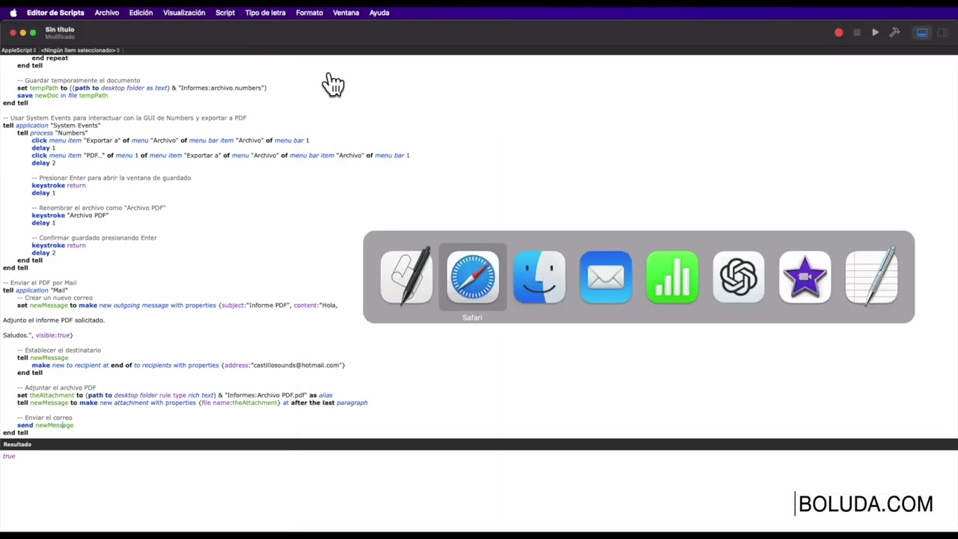Select Finder in the app switcher
Screen dimensions: 958x539
(x=539, y=277)
